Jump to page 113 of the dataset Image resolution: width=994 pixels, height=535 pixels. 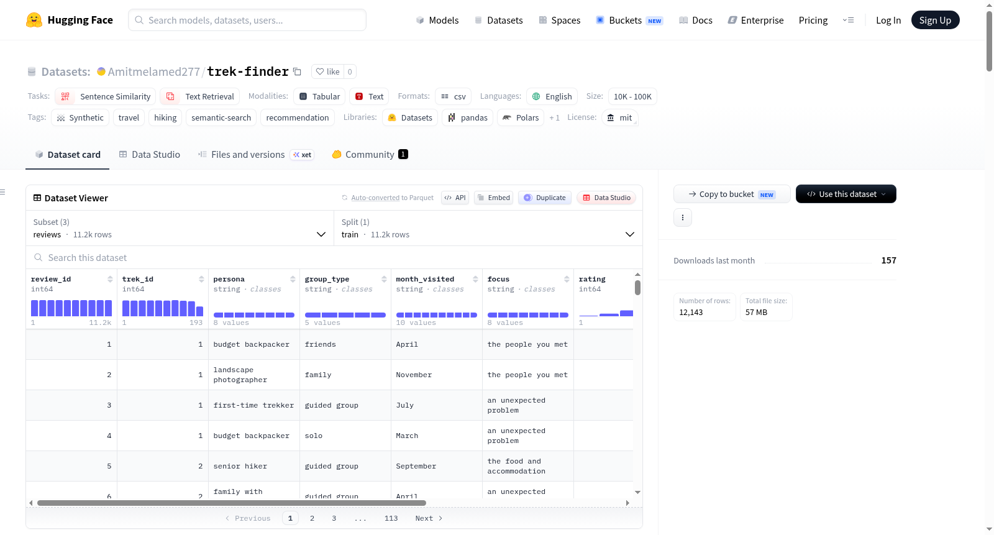[x=391, y=518]
